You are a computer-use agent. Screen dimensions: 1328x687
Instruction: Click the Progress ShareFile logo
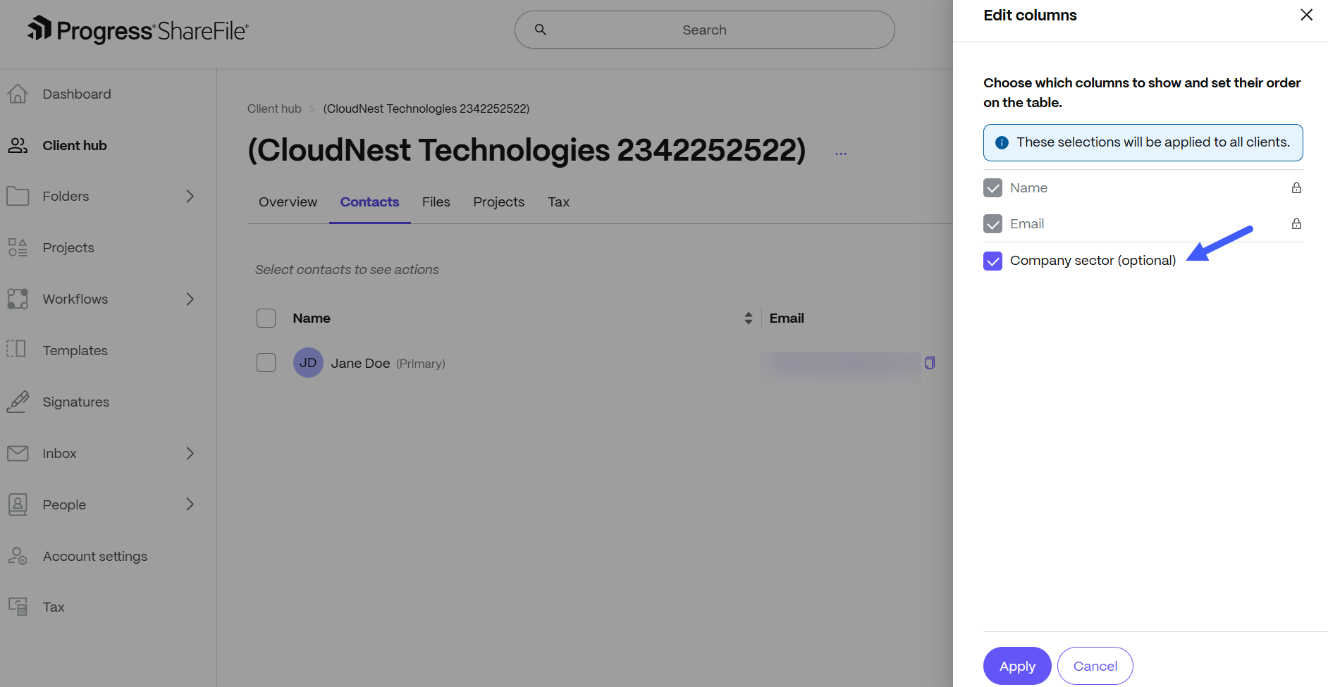point(136,30)
